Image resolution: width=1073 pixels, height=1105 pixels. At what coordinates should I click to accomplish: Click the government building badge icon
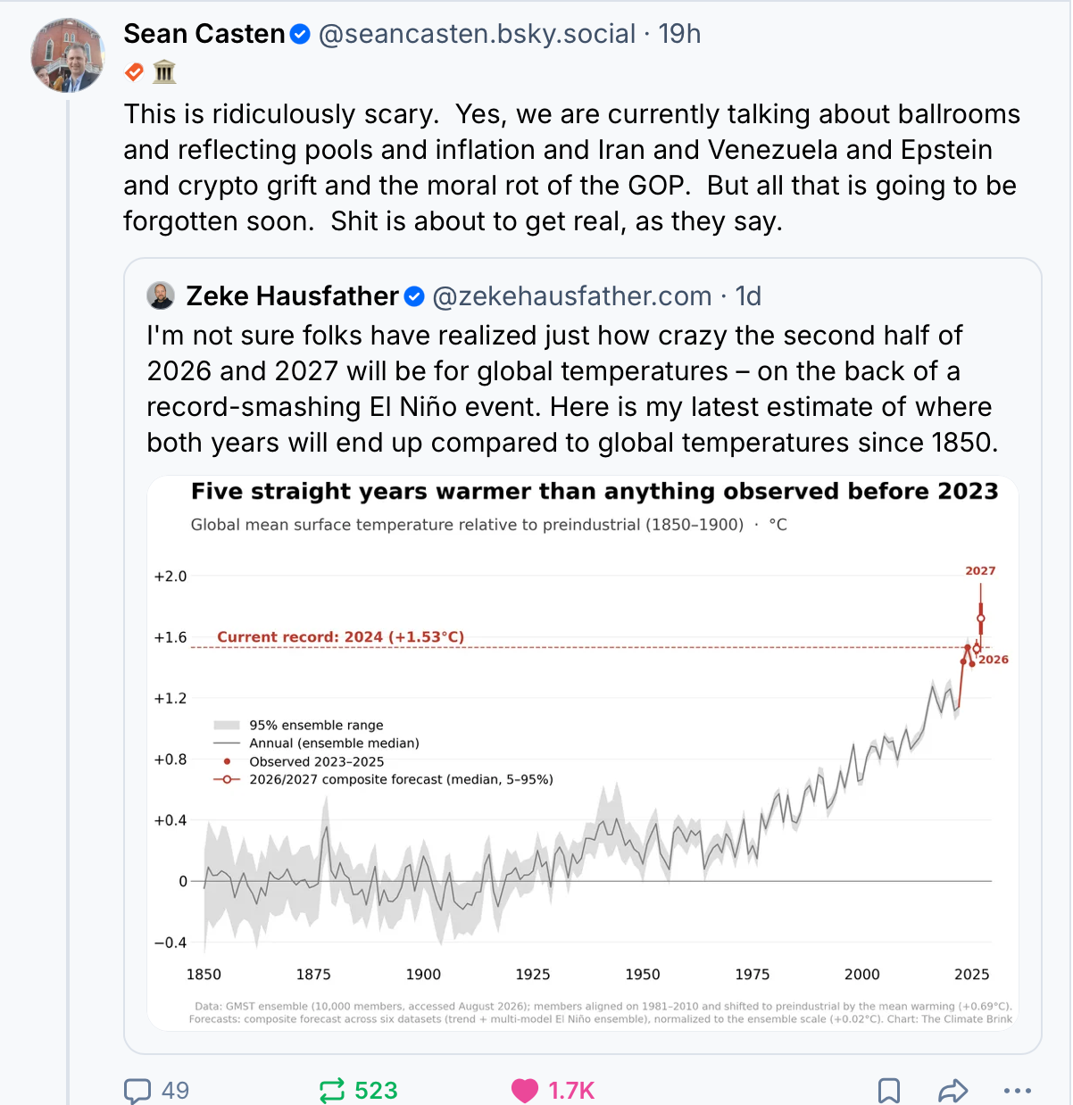point(164,71)
